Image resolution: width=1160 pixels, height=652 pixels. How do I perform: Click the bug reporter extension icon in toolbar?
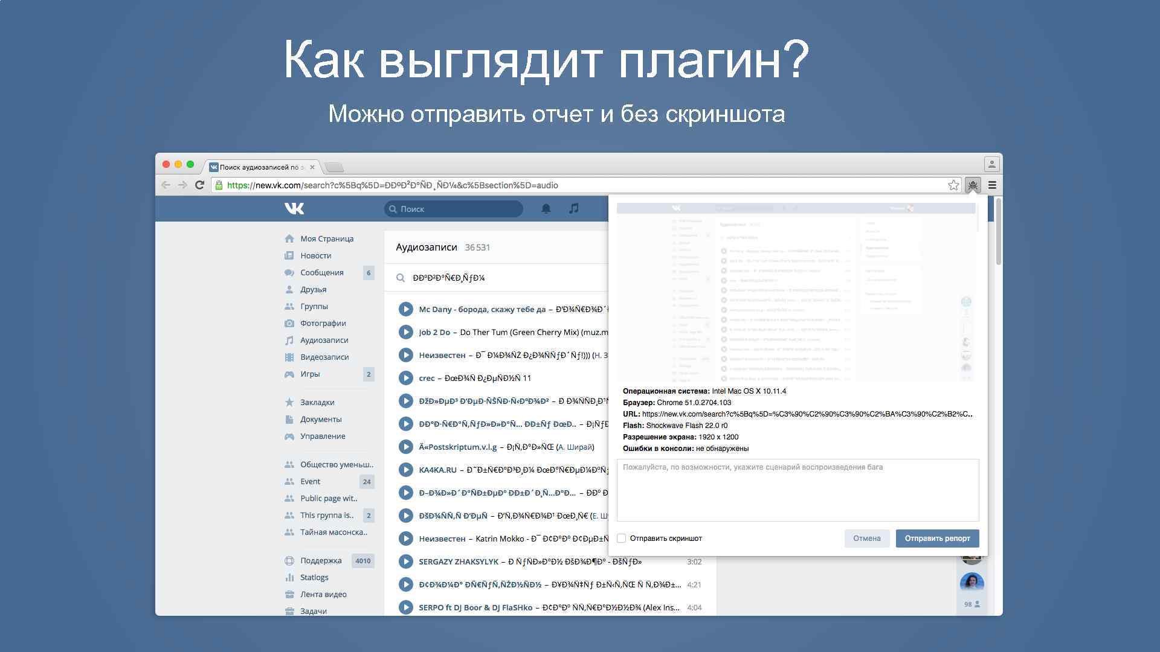click(x=972, y=185)
